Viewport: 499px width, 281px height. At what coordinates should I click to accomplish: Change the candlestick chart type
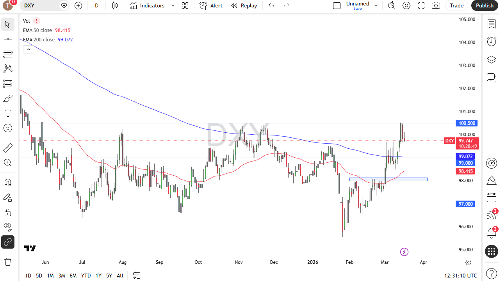pyautogui.click(x=115, y=5)
